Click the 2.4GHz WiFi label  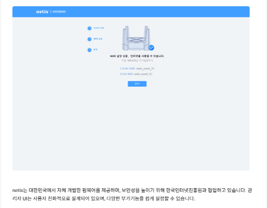pyautogui.click(x=128, y=68)
